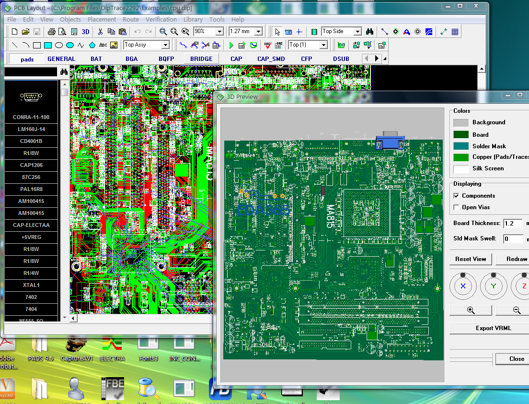Select the filled rectangle shape tool

[x=48, y=45]
